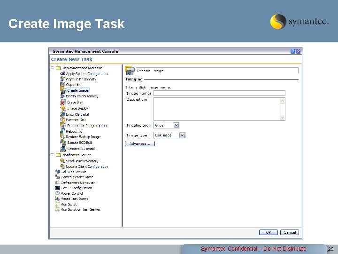Collapse the Notification Server folder
Viewport: 338px width, 254px height.
(52, 155)
